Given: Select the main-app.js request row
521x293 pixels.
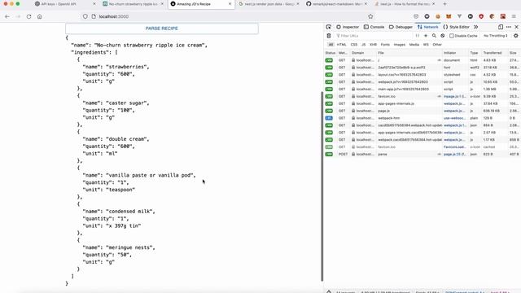Looking at the screenshot, I should click(422, 89).
